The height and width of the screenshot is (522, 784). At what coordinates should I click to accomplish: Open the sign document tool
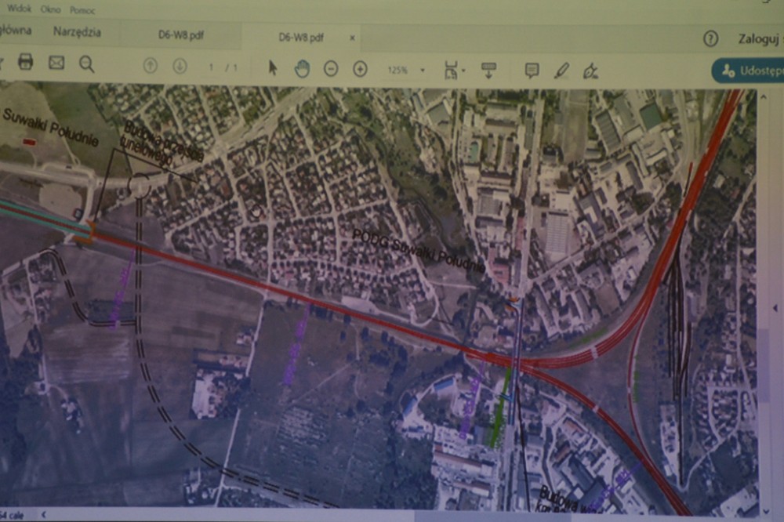pyautogui.click(x=590, y=71)
